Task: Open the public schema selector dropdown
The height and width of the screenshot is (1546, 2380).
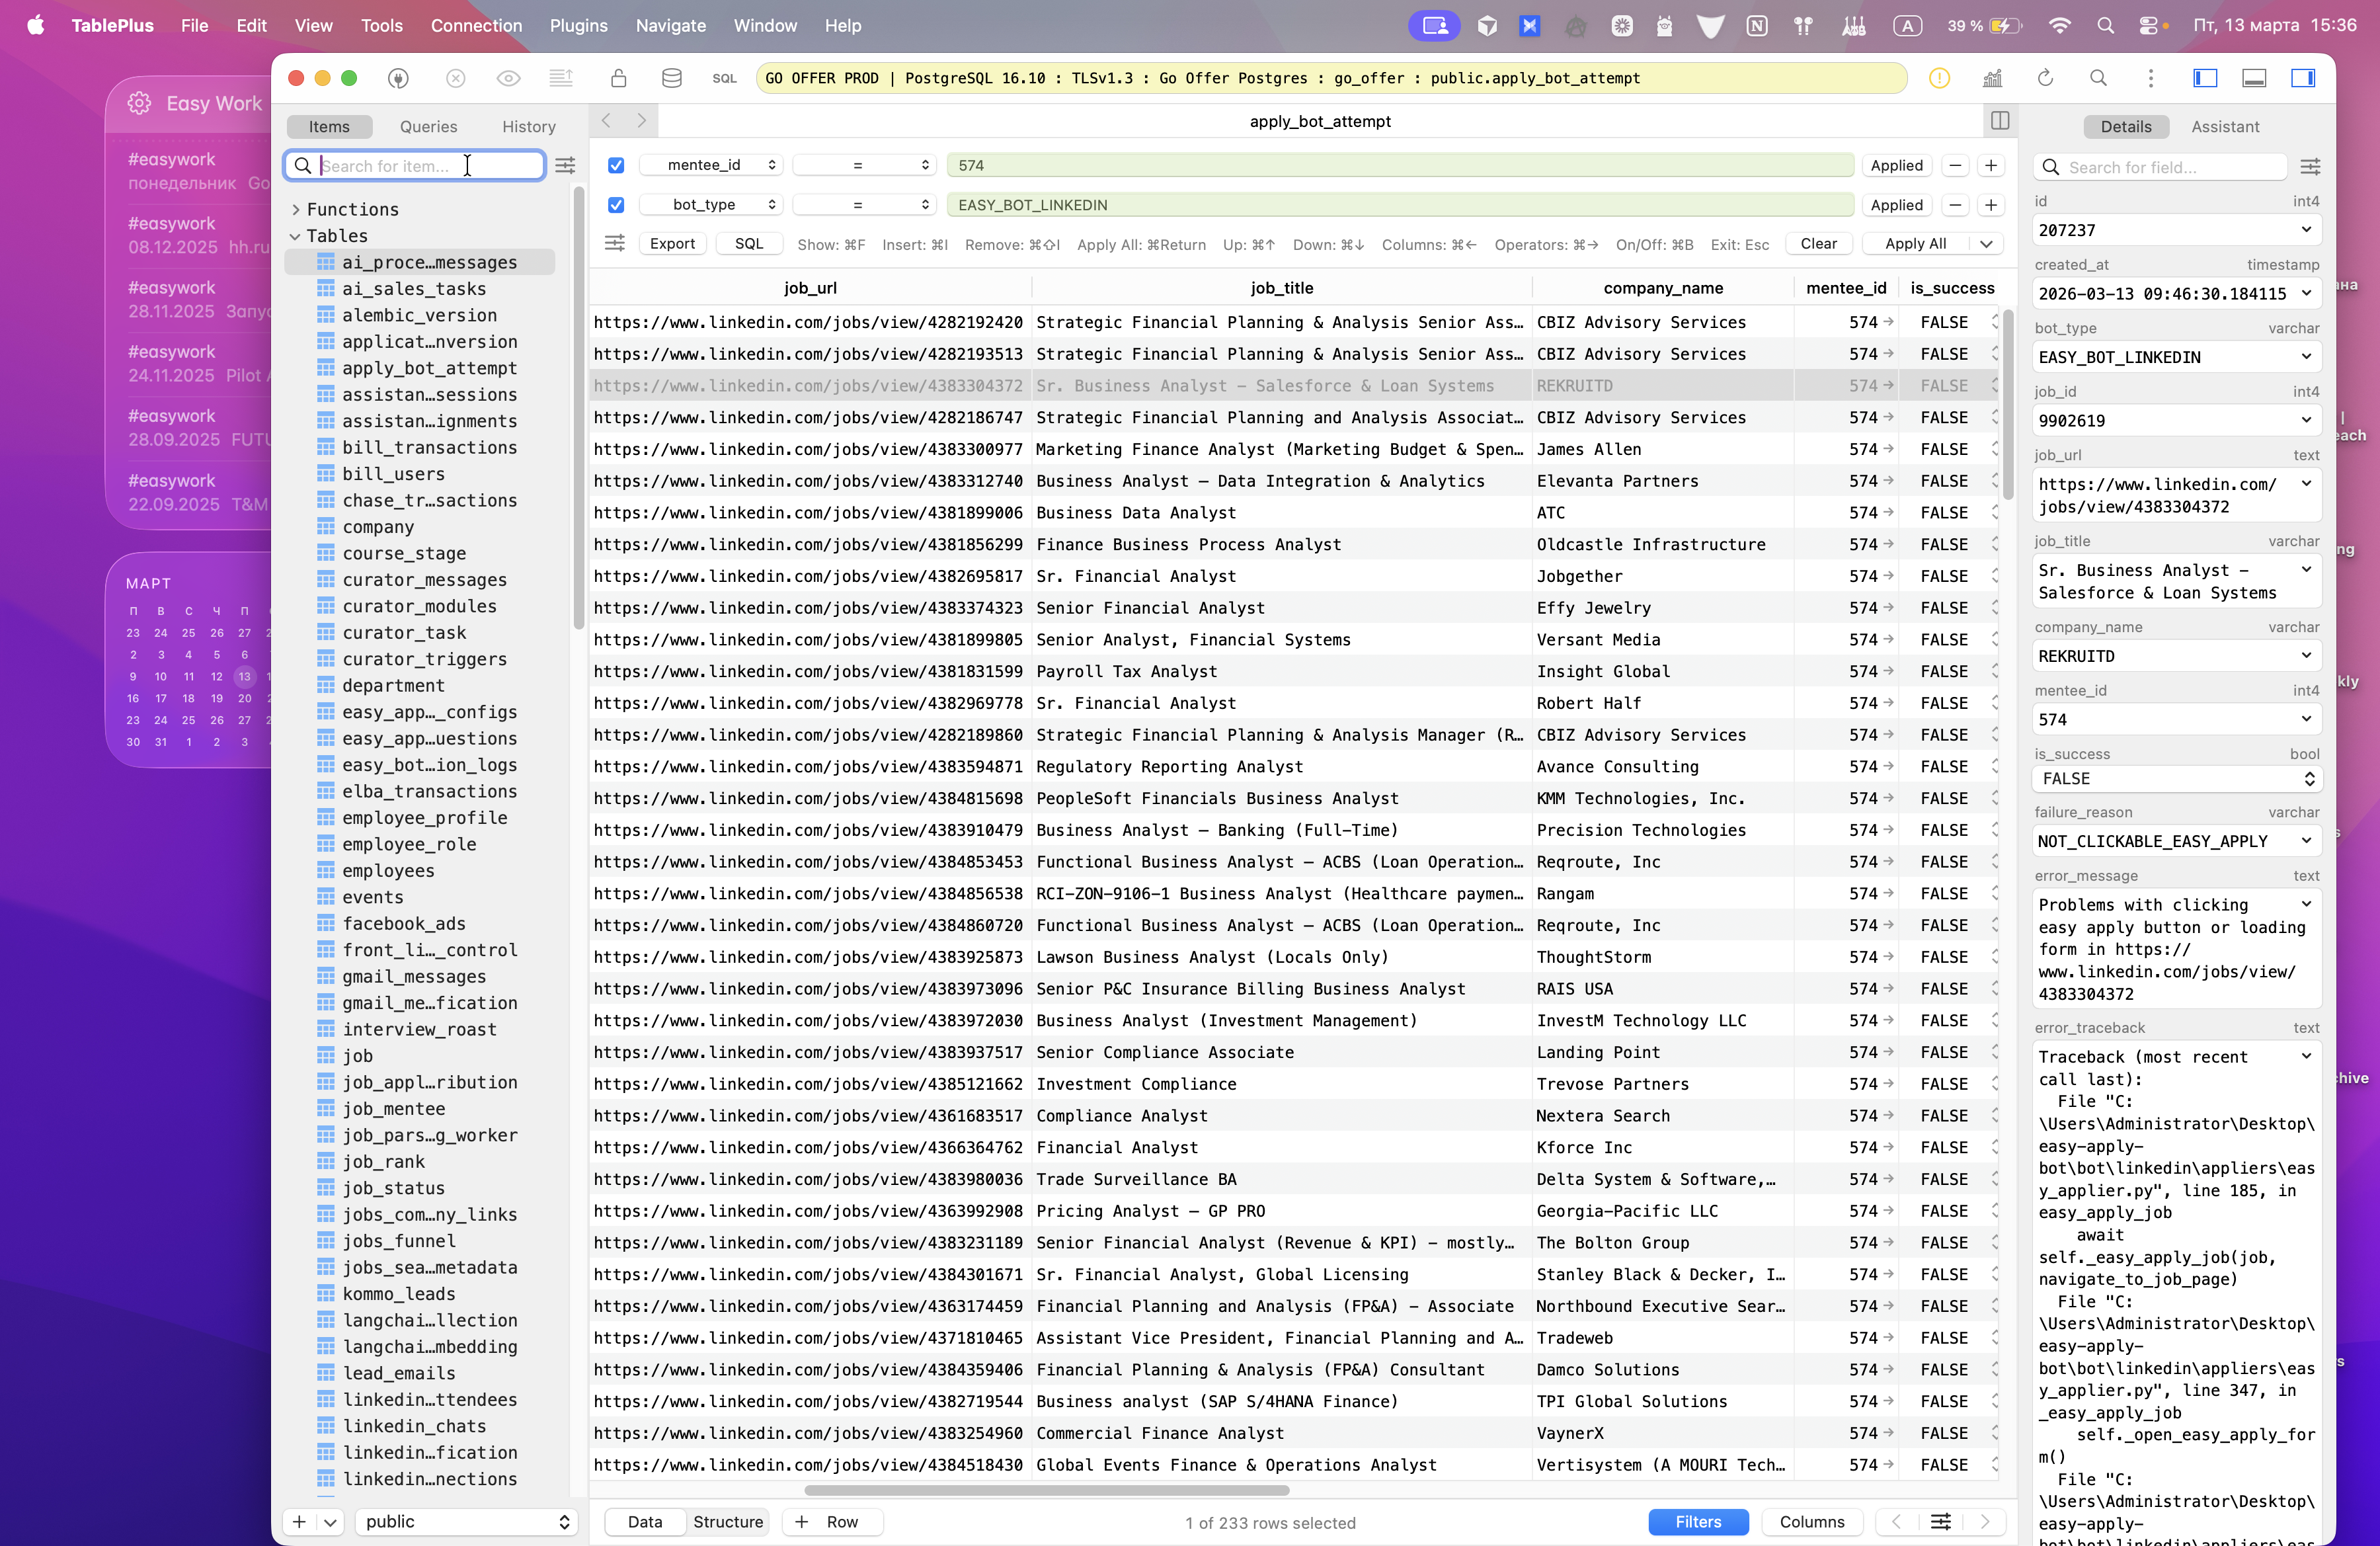Action: coord(466,1521)
